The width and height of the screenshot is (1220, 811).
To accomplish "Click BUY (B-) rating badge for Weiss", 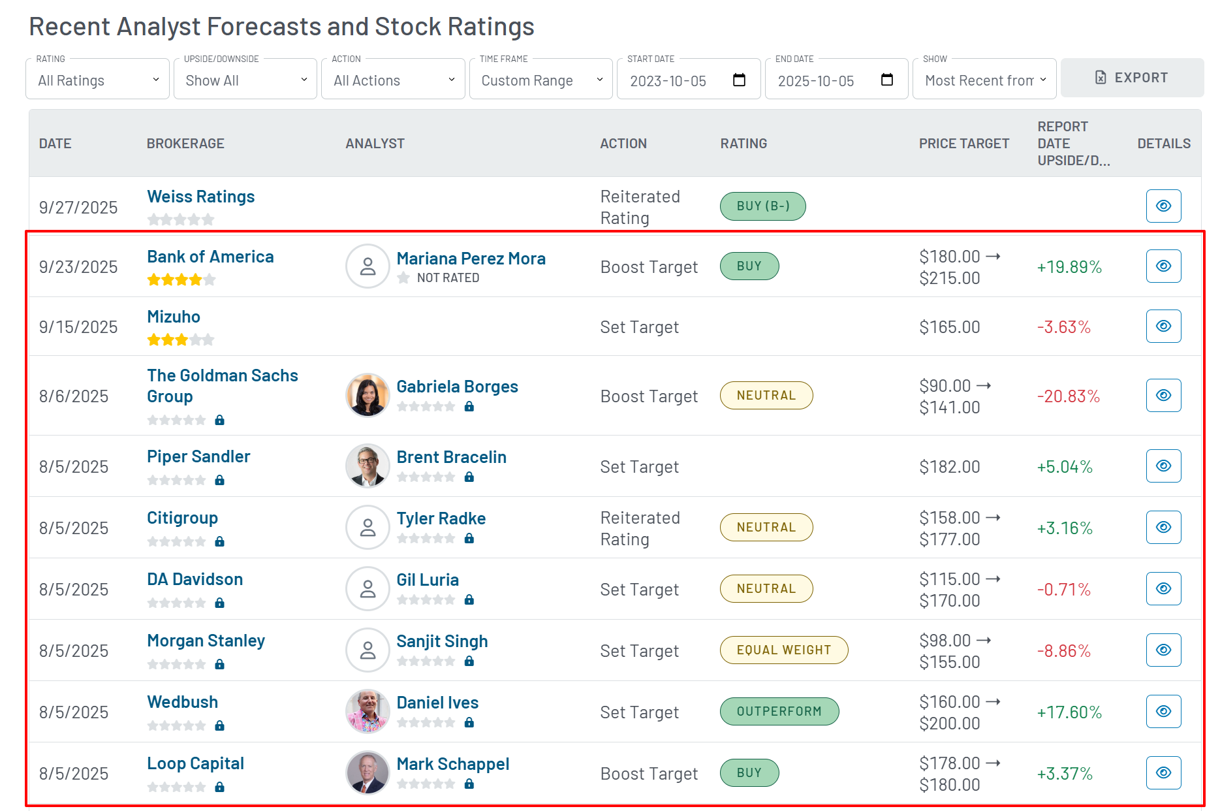I will point(763,206).
